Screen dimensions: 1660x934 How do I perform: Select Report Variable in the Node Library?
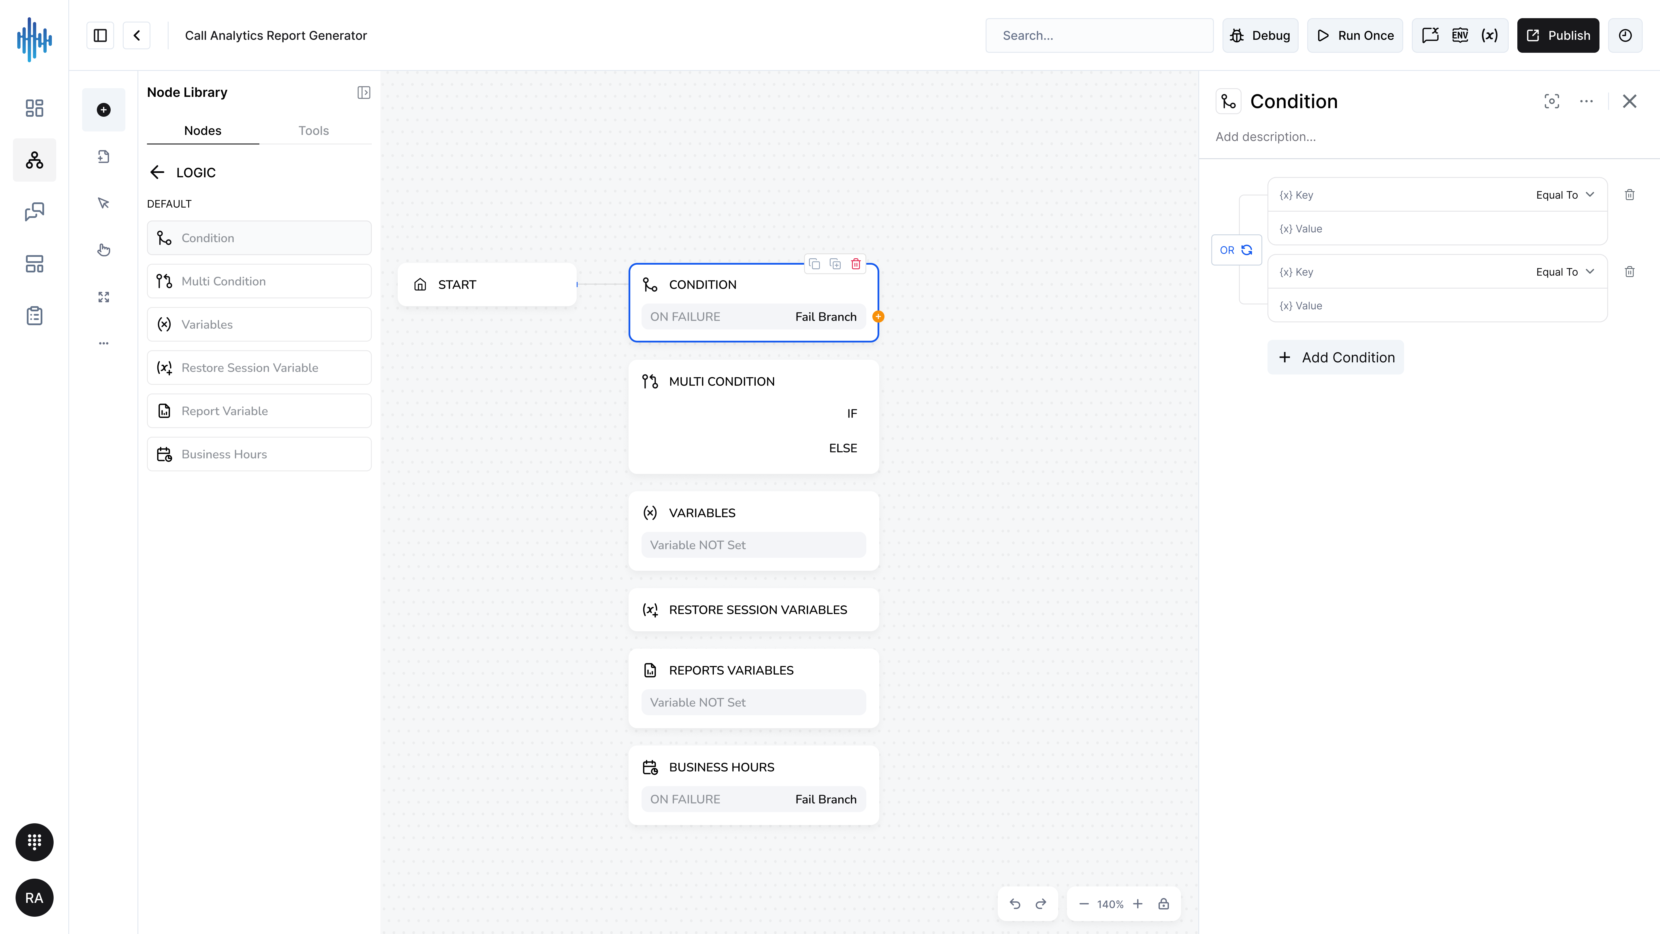[x=259, y=410]
